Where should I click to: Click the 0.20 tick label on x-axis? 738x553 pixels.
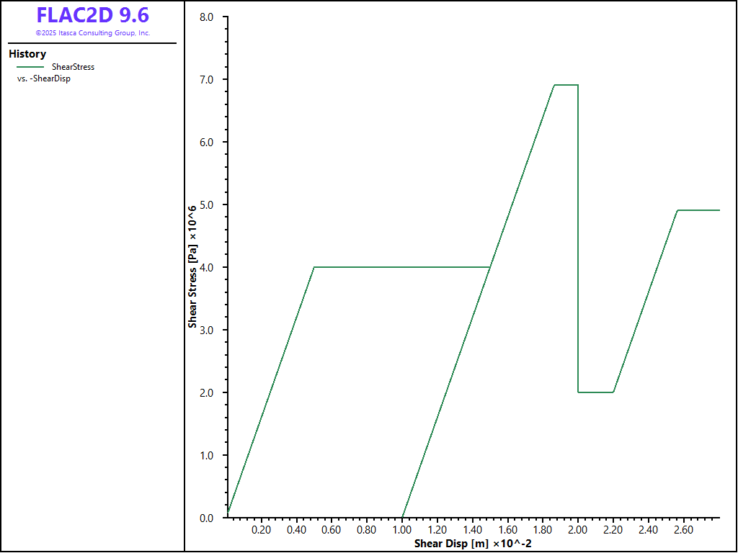(x=261, y=530)
